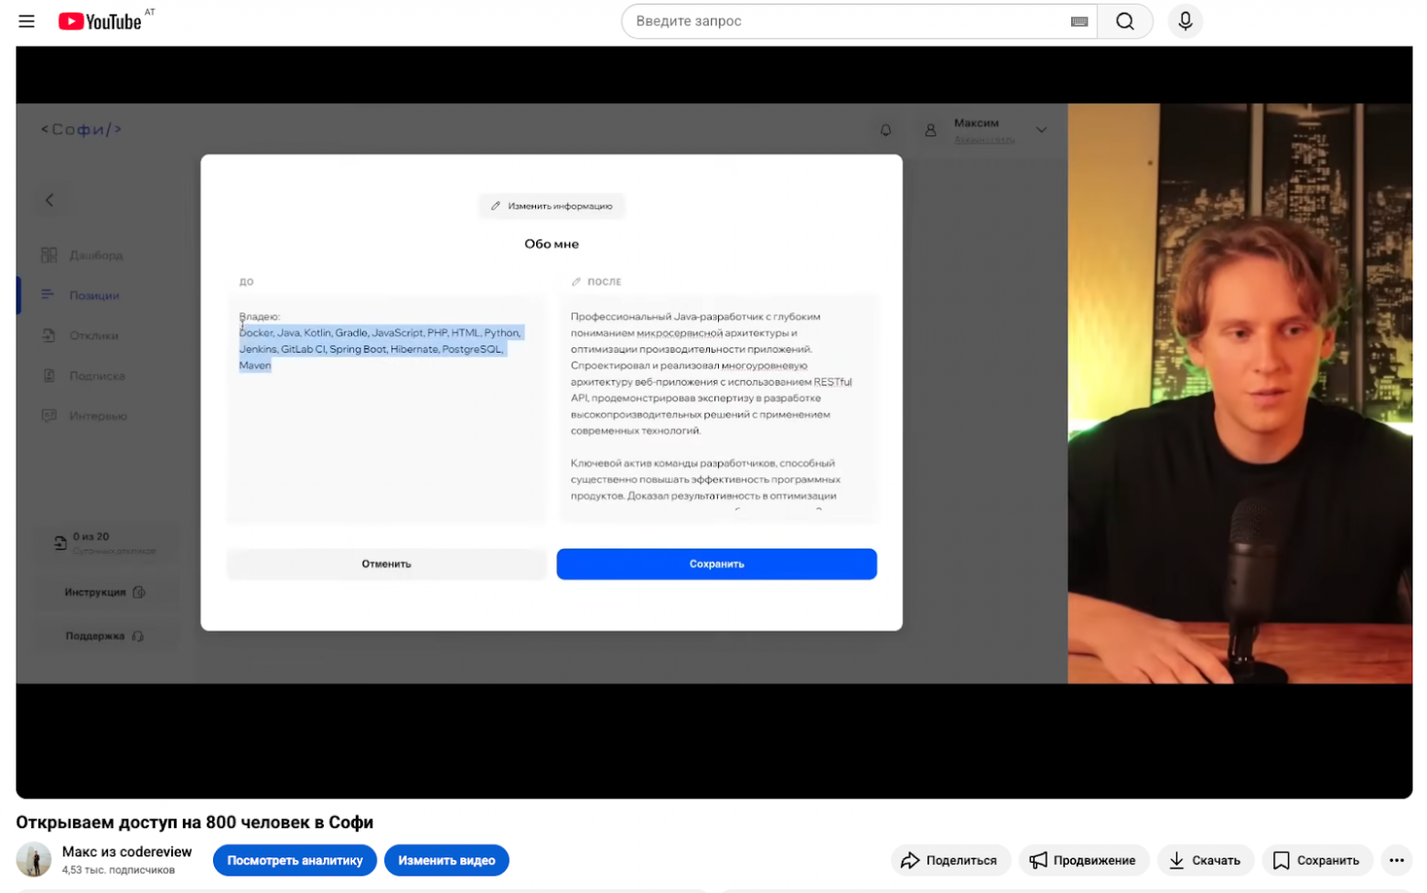Click the paragraph starting 'Профессиональный Java-разработчик'
This screenshot has height=893, width=1427.
pos(712,373)
